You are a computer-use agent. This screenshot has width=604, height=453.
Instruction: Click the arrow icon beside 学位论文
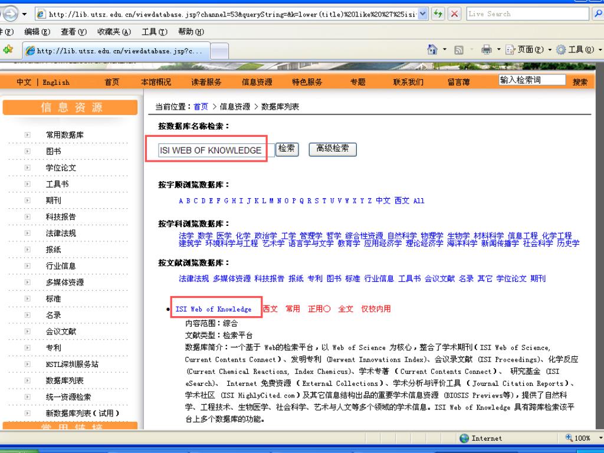click(27, 168)
